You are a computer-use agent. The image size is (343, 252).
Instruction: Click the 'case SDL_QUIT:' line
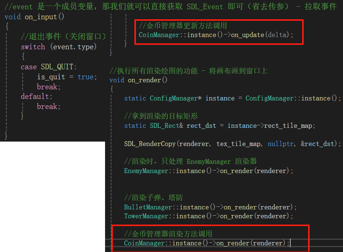[49, 67]
